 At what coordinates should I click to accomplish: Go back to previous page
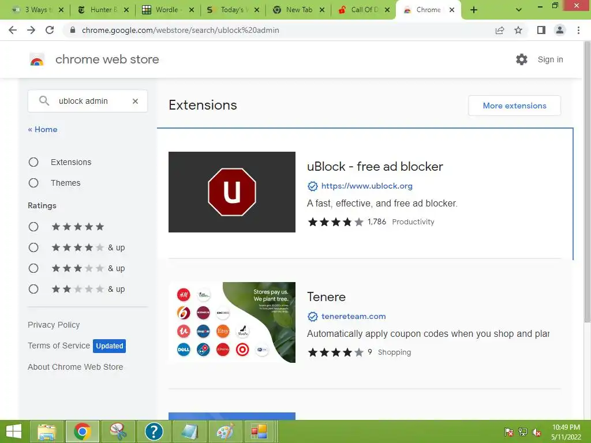pyautogui.click(x=13, y=30)
